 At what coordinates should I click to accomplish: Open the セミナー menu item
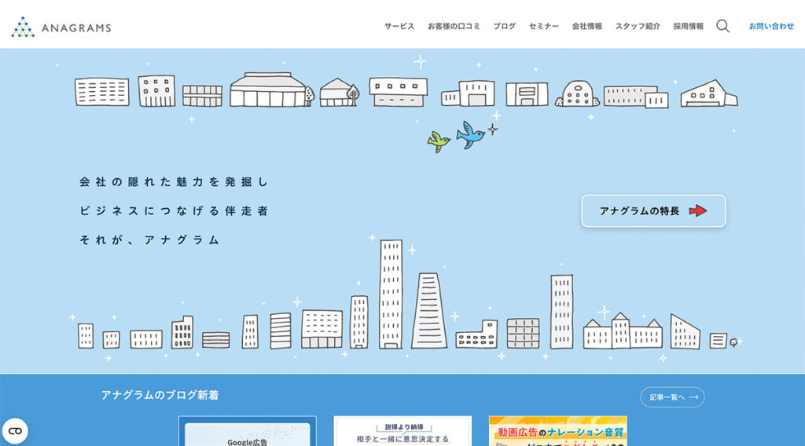(x=544, y=26)
